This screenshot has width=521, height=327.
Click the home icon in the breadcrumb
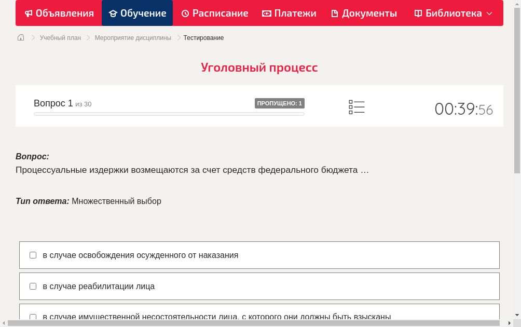[x=20, y=37]
